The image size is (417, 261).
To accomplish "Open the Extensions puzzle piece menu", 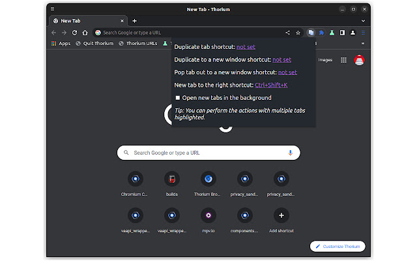I will [x=321, y=33].
